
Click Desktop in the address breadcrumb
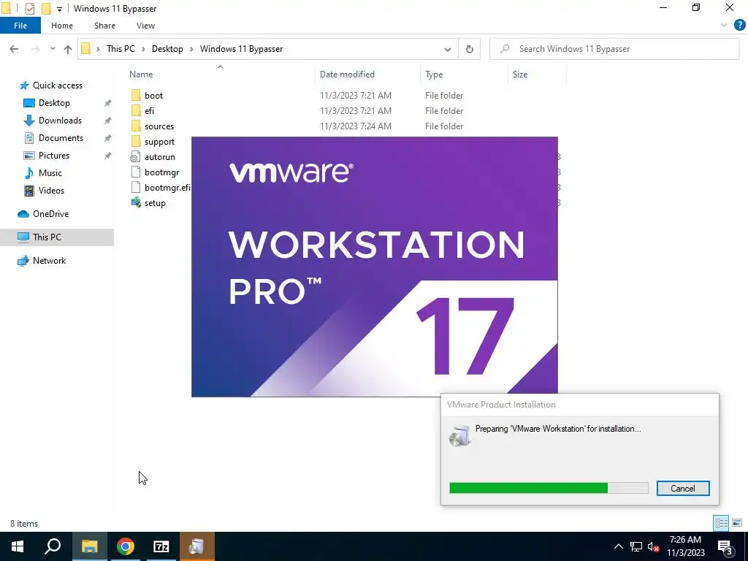(167, 49)
